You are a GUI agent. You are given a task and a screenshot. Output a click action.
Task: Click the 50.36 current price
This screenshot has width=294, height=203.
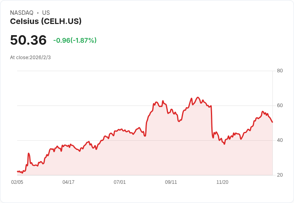[28, 40]
